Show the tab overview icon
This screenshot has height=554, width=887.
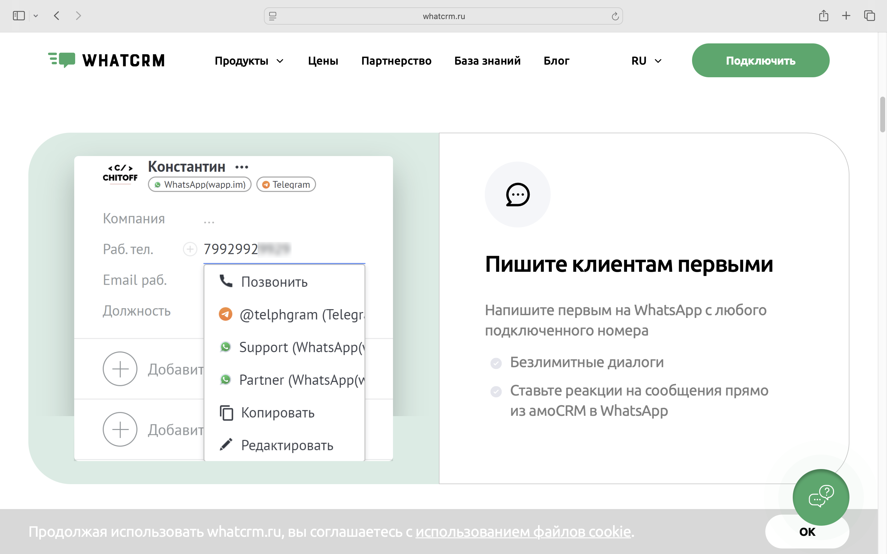coord(869,16)
